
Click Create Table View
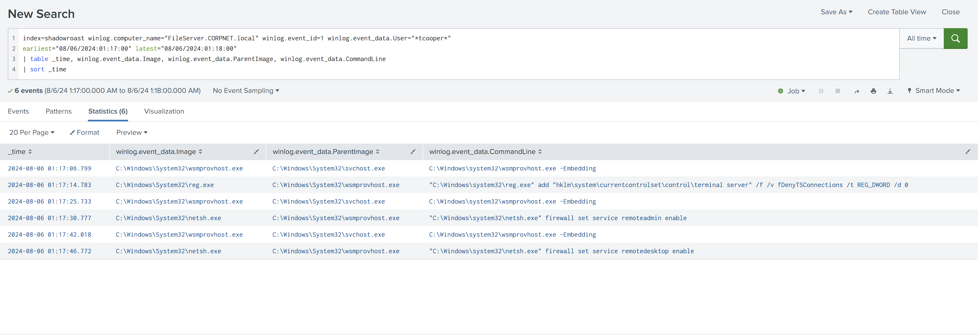point(897,12)
